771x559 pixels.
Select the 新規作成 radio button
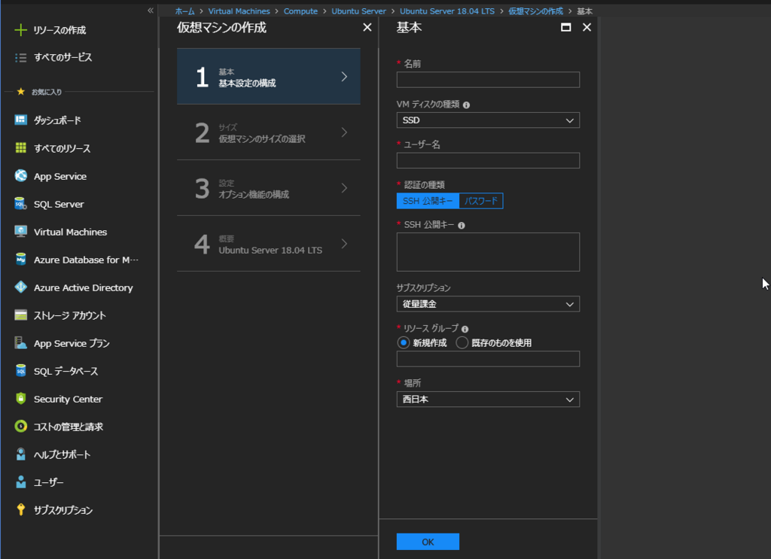(404, 343)
